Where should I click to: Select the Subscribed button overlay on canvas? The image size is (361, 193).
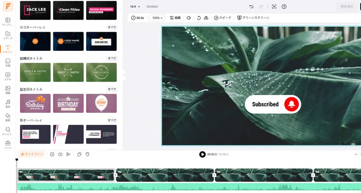(x=273, y=104)
